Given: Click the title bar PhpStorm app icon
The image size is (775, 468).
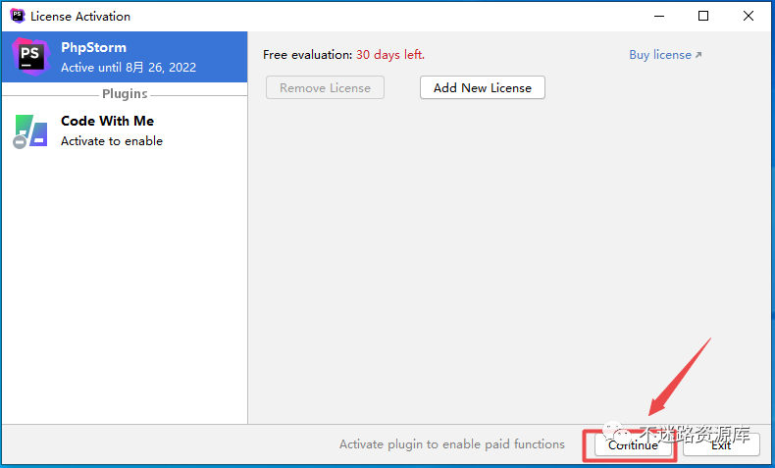Looking at the screenshot, I should [x=18, y=16].
